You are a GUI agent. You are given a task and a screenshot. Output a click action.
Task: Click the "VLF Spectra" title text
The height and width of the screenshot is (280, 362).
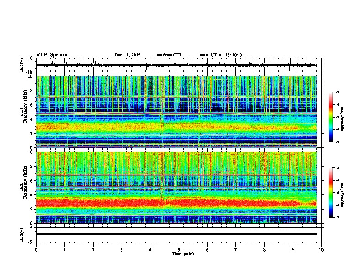tap(52, 55)
